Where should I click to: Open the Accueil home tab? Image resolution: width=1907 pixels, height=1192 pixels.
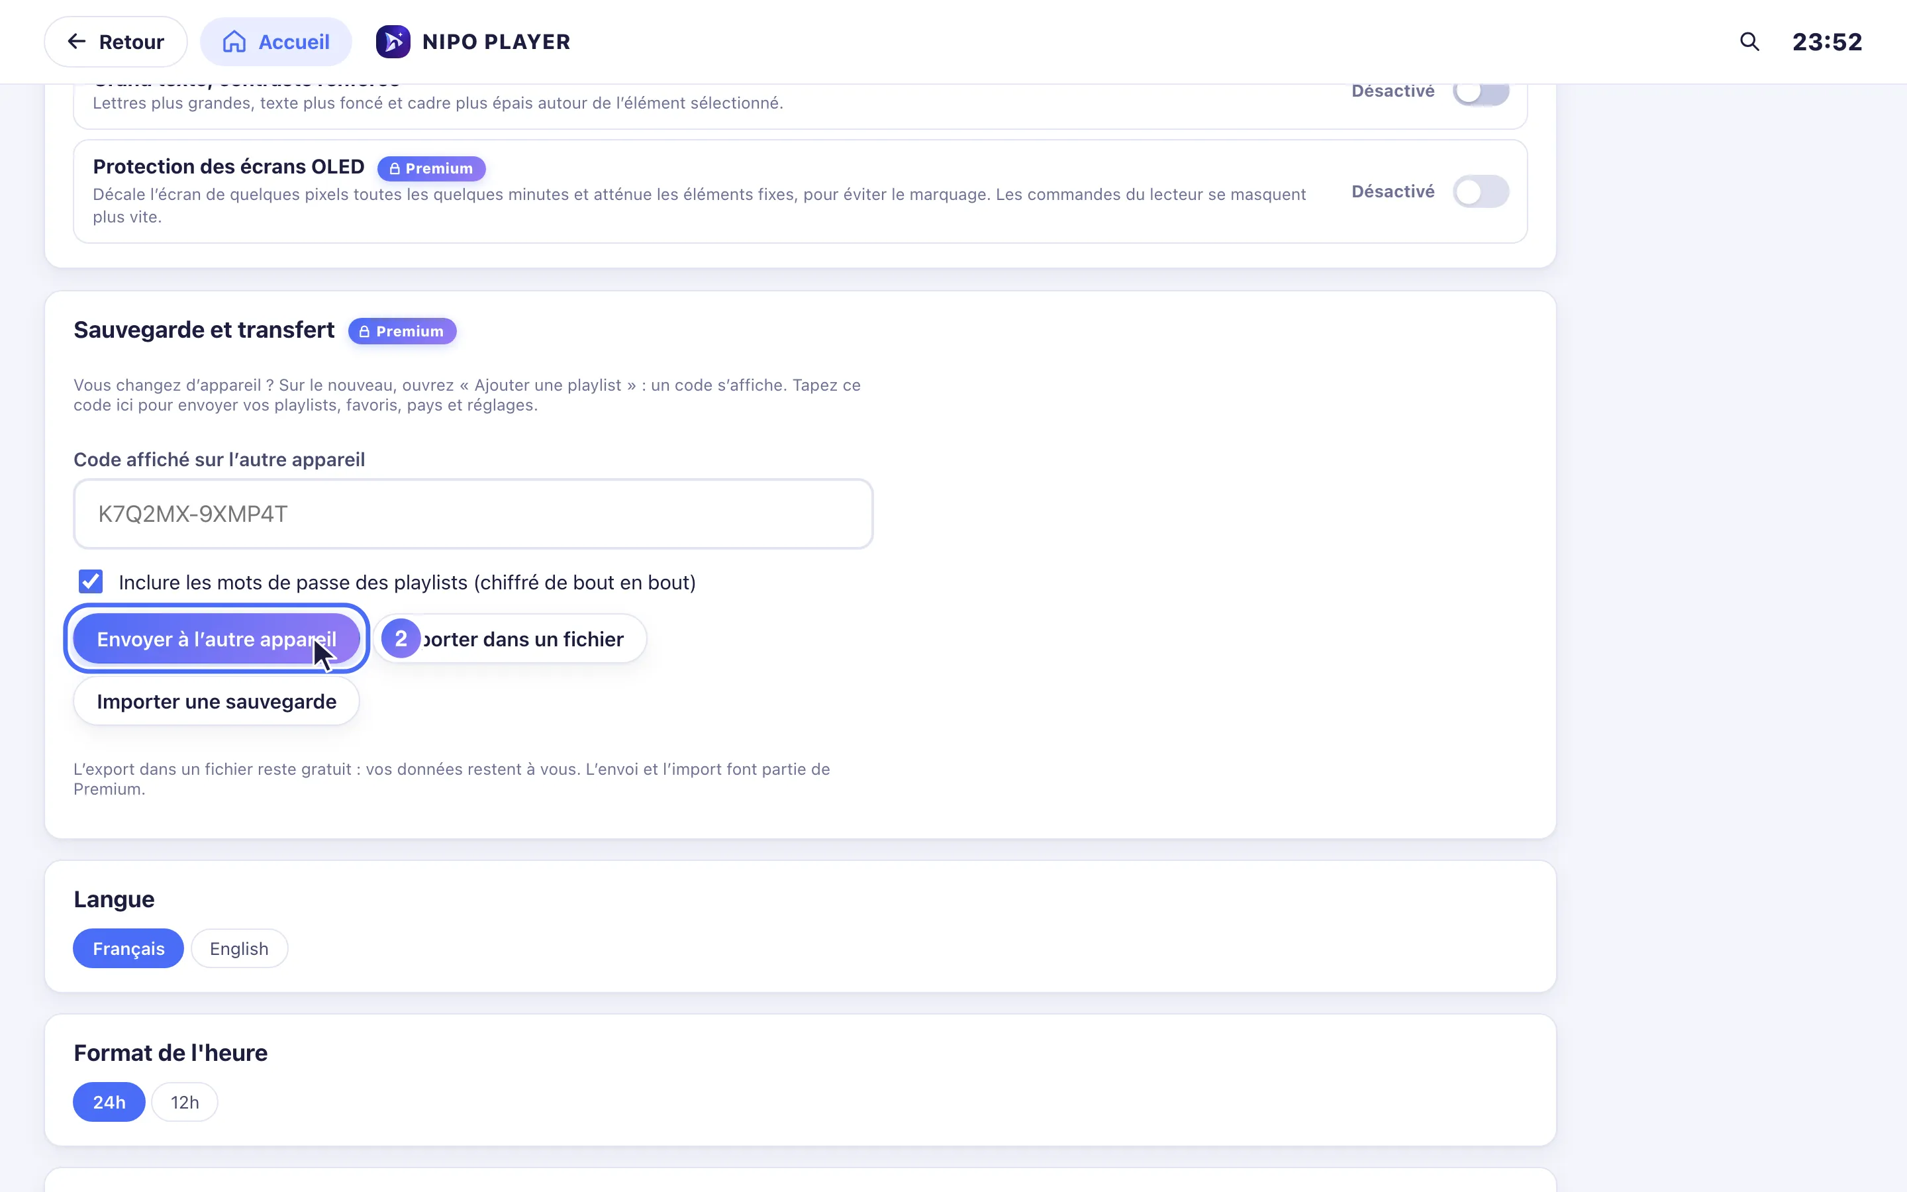276,42
